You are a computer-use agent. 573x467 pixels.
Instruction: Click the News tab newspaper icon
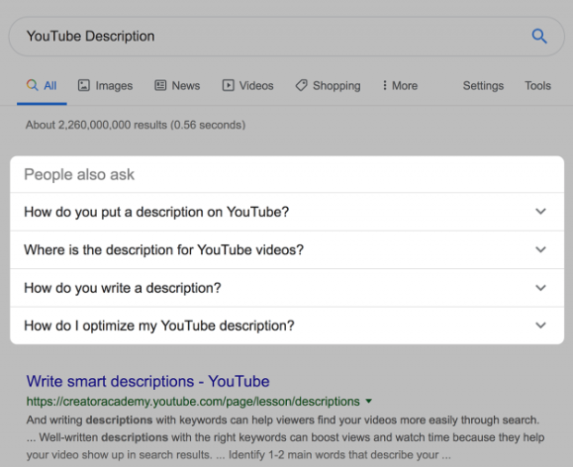160,85
